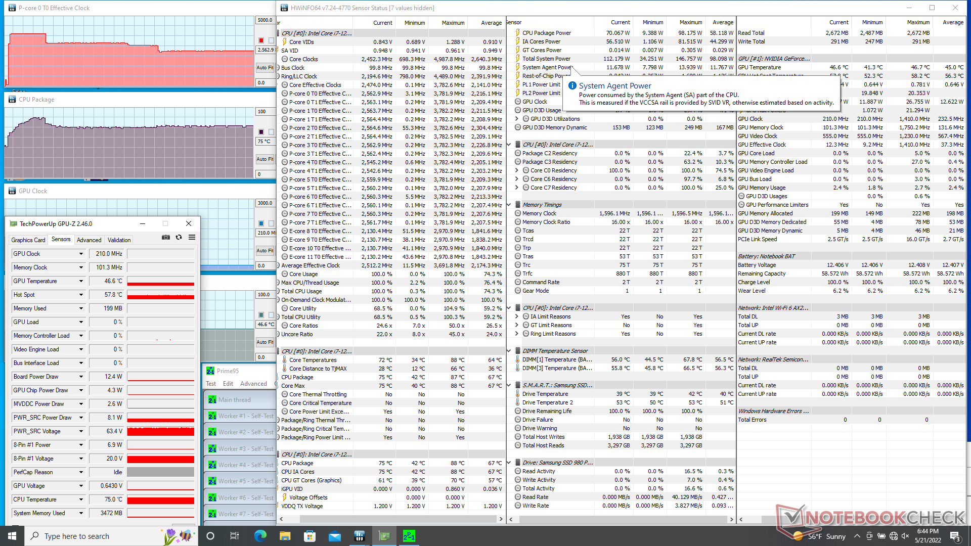The image size is (971, 546).
Task: Click red graph color swatch in P-core graph
Action: click(x=261, y=40)
